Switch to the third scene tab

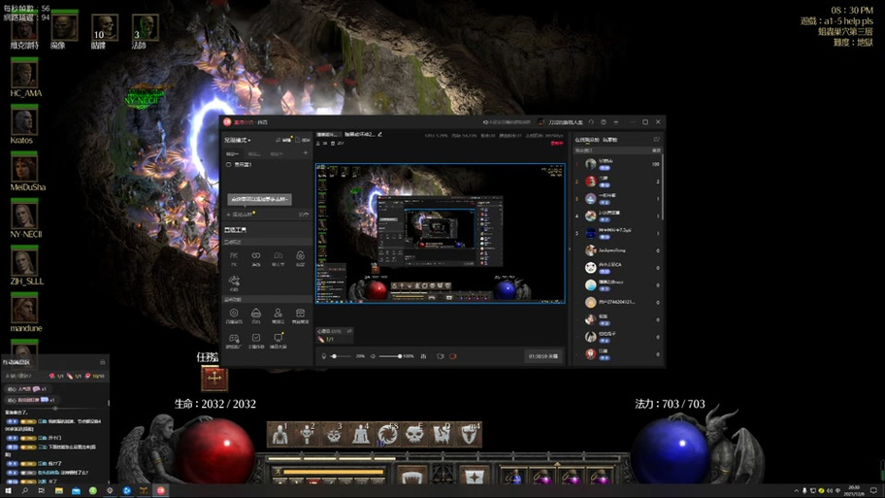tap(276, 153)
